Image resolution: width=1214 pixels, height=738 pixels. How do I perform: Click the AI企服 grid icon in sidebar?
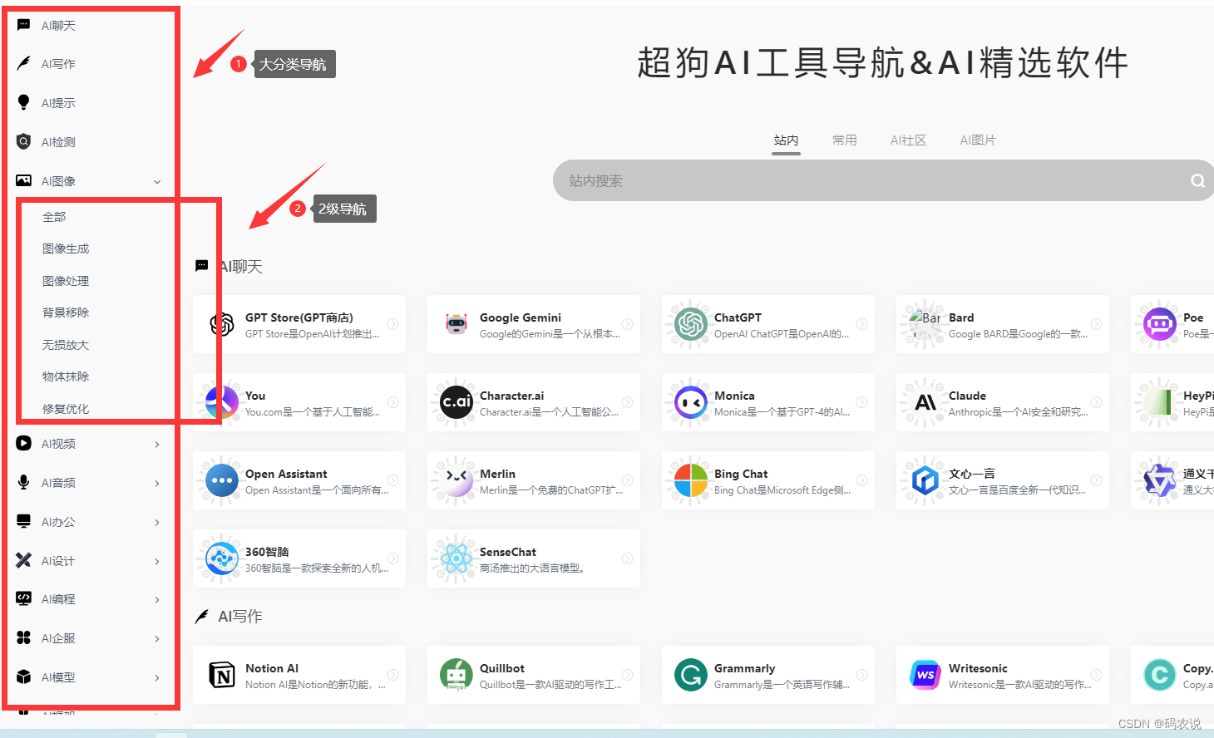[x=24, y=637]
